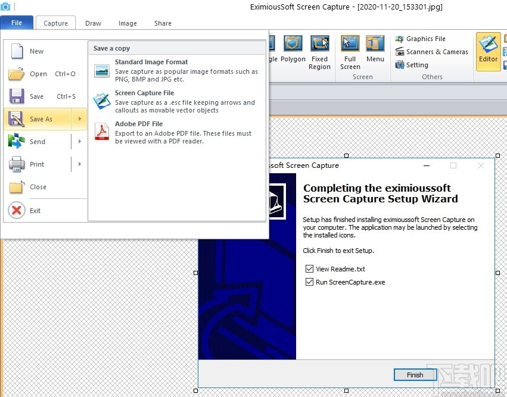The height and width of the screenshot is (397, 507).
Task: Select the Fixed Region capture tool
Action: click(x=319, y=54)
